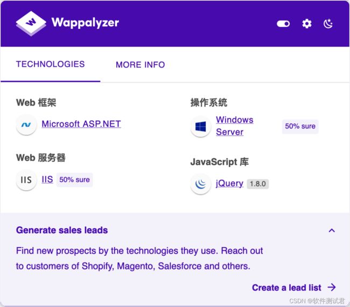Click the Web 框架 category heading

click(36, 103)
